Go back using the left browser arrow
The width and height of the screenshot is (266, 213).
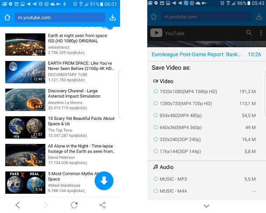pos(18,205)
